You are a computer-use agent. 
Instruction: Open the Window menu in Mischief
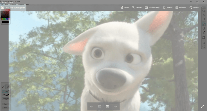point(13,5)
